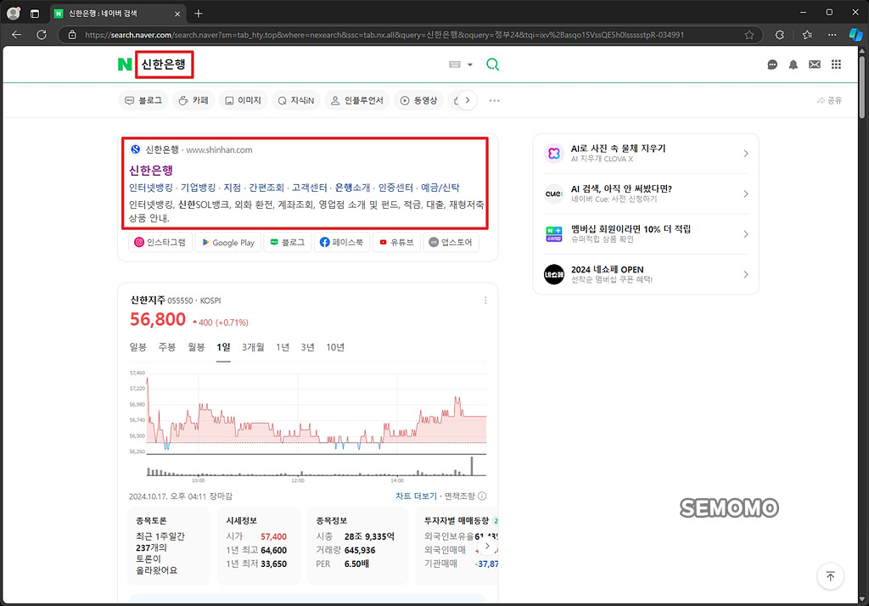The width and height of the screenshot is (869, 606).
Task: Go back with the browser back arrow
Action: [x=17, y=35]
